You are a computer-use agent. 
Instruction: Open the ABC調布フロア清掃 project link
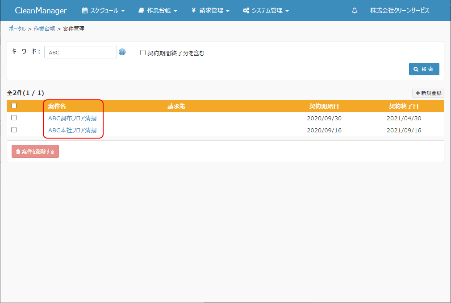[72, 119]
